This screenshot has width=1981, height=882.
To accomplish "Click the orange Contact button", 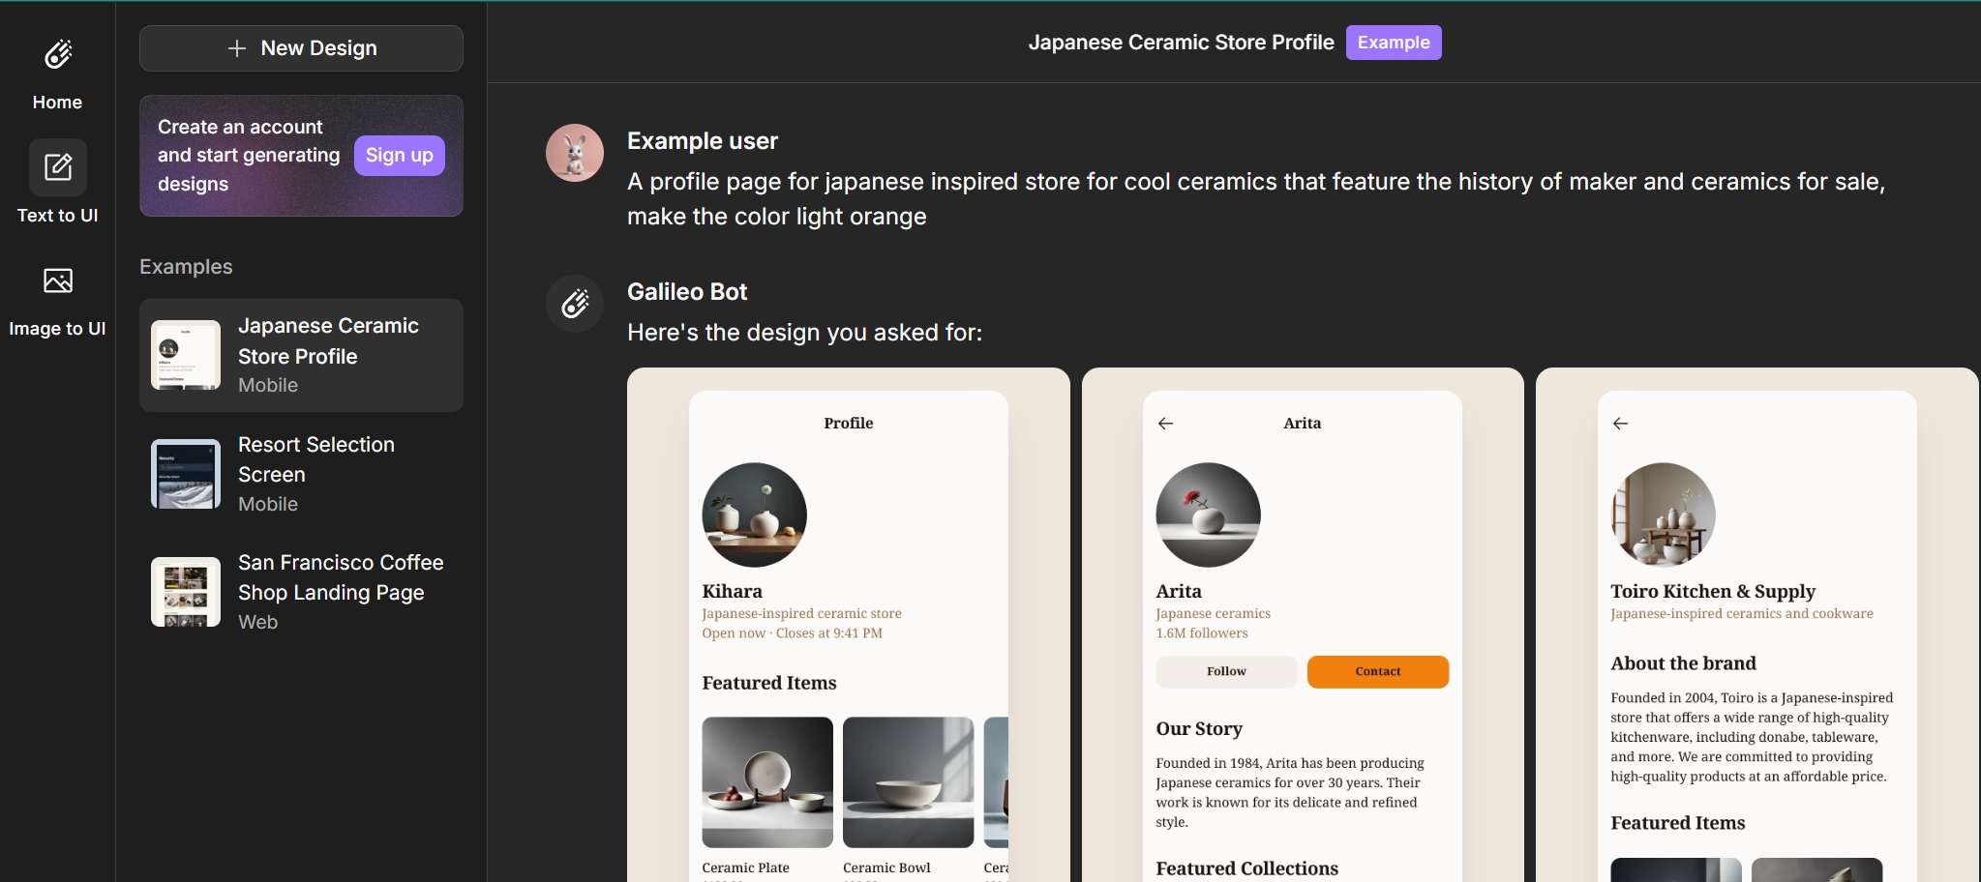I will 1377,672.
